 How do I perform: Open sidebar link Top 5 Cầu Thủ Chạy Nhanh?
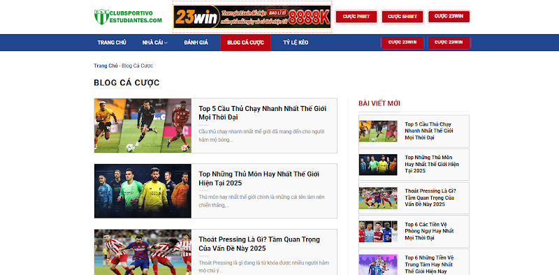tap(429, 131)
